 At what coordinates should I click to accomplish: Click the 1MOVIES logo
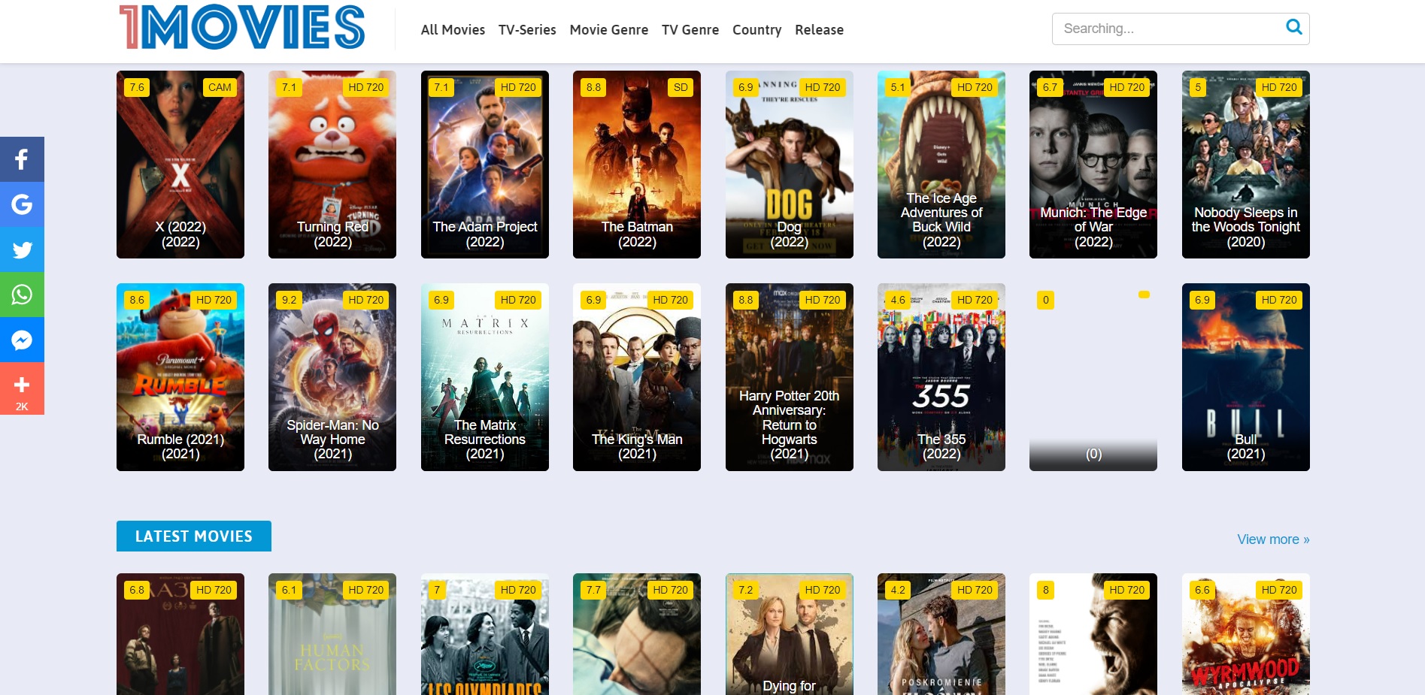[242, 28]
